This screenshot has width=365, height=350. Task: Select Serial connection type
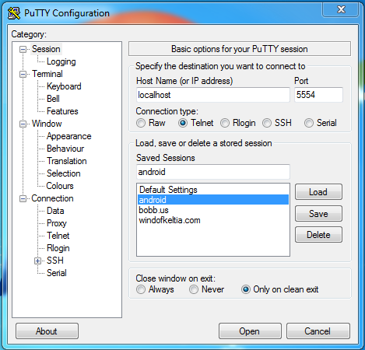309,123
